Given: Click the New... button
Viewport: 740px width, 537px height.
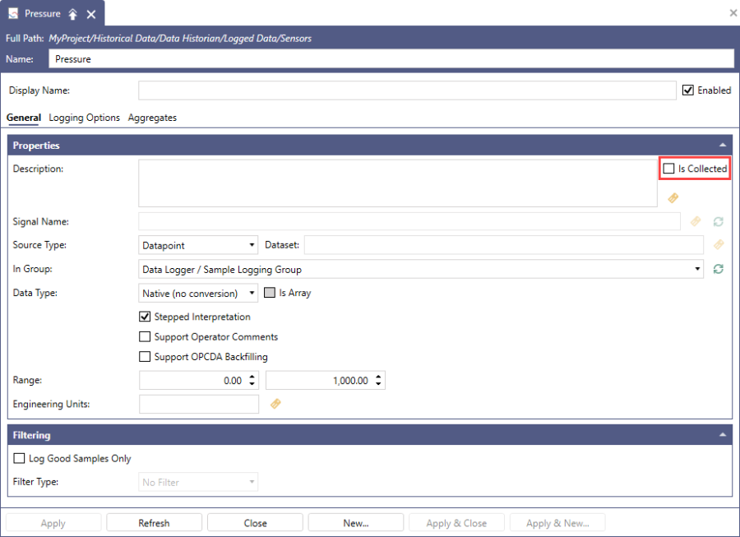Looking at the screenshot, I should pyautogui.click(x=355, y=521).
